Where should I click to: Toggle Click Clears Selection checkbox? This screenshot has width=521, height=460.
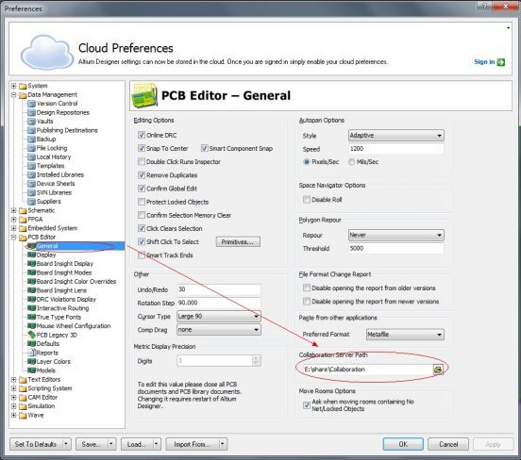tap(142, 228)
